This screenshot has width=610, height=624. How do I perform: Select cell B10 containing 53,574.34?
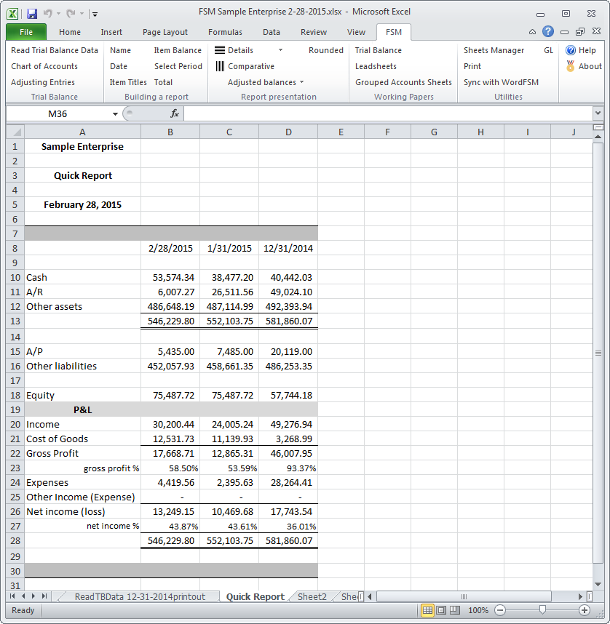tap(170, 277)
